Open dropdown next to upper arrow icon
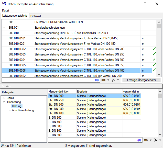 [x=109, y=80]
